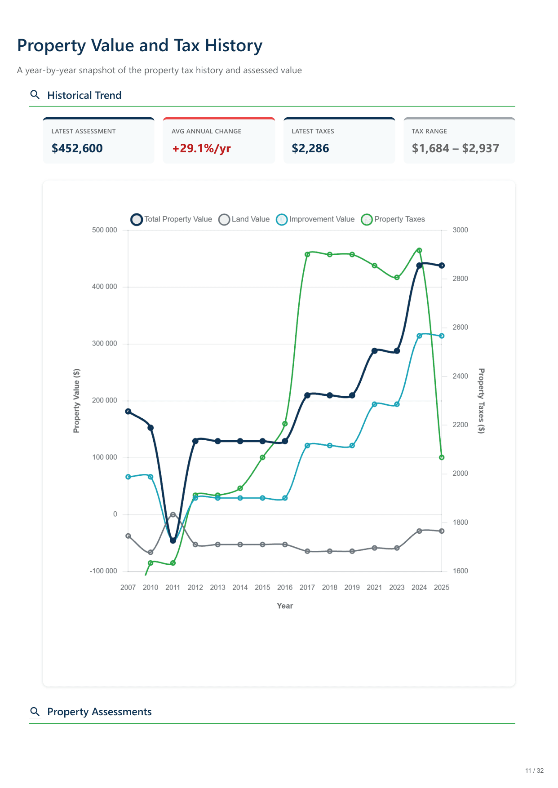Image resolution: width=558 pixels, height=788 pixels.
Task: Click the 2011 Total Property Value dip point
Action: coord(173,540)
